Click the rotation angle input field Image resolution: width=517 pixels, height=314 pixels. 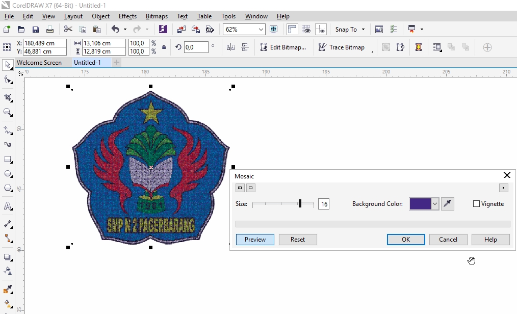(196, 47)
